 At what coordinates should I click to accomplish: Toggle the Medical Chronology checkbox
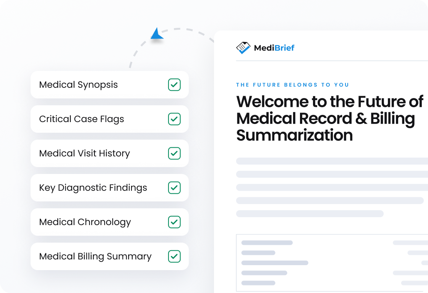click(x=174, y=222)
